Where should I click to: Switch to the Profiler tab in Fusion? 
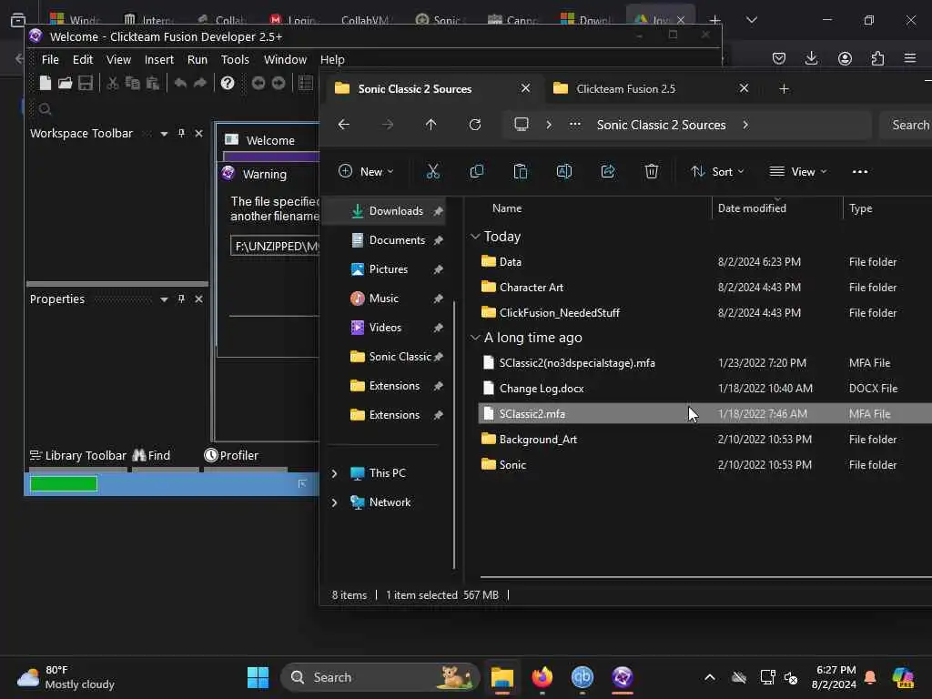tap(231, 455)
